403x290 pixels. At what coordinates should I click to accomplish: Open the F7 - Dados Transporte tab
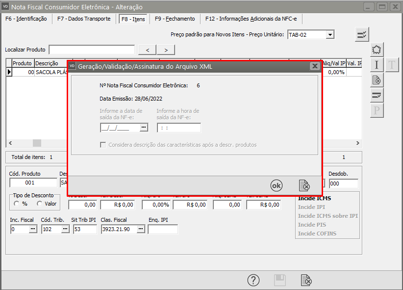click(84, 19)
